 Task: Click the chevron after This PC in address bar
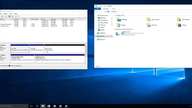(x=118, y=12)
